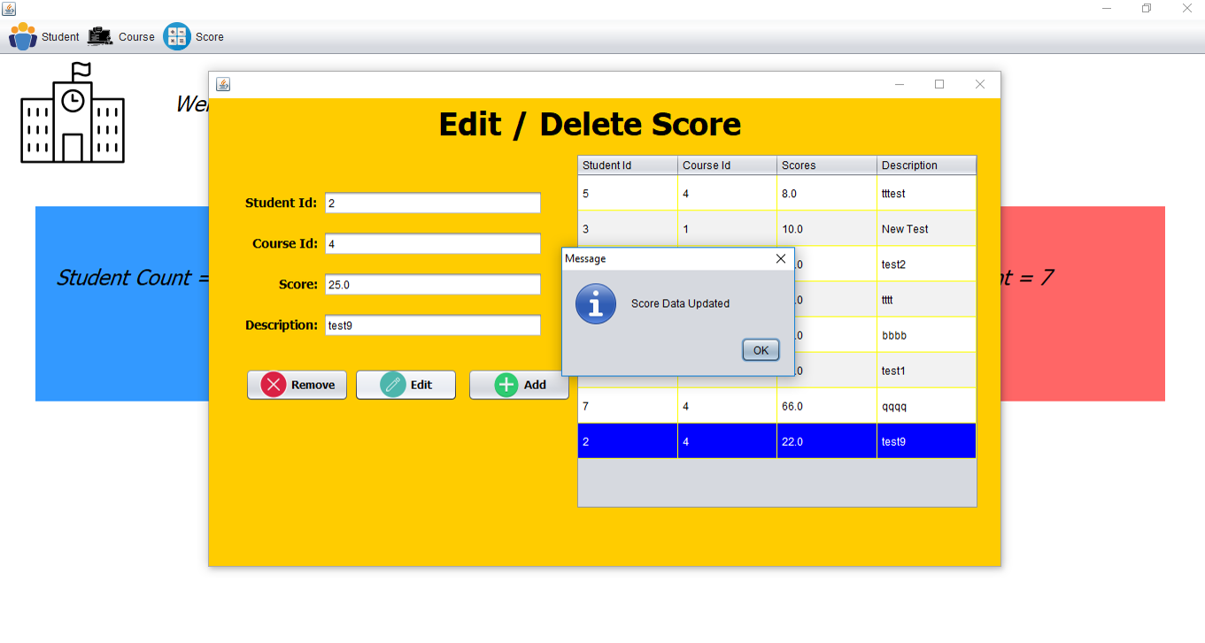Click the Java coffee-cup icon on the dialog titlebar
Image resolution: width=1205 pixels, height=643 pixels.
[x=223, y=83]
